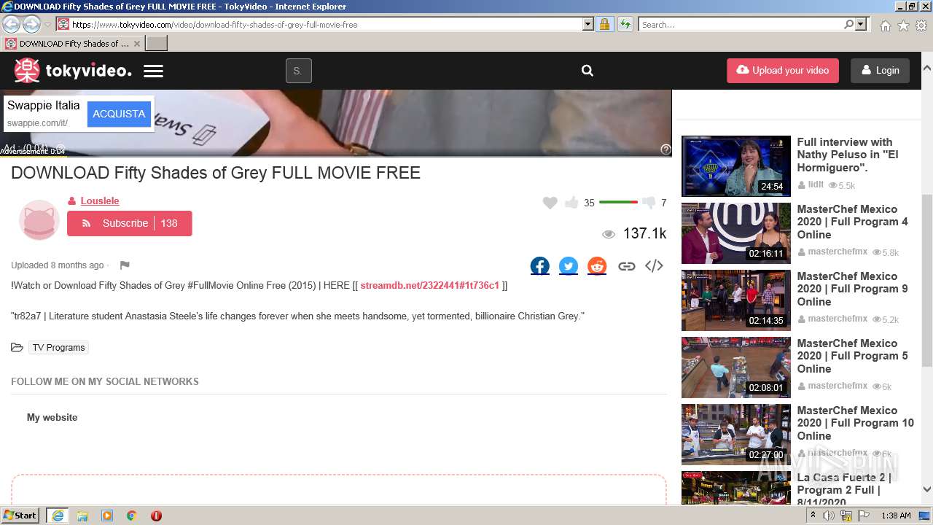The height and width of the screenshot is (525, 933).
Task: Close the current browser tab
Action: (136, 44)
